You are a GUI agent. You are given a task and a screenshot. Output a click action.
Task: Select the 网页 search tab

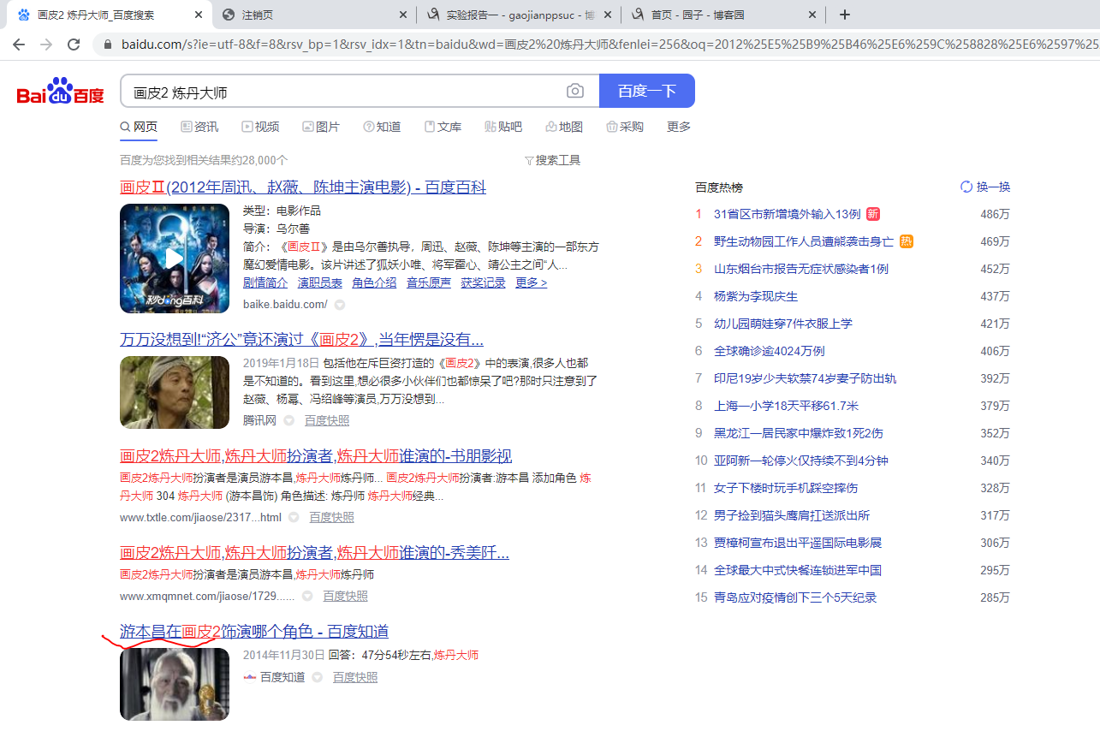[x=139, y=127]
